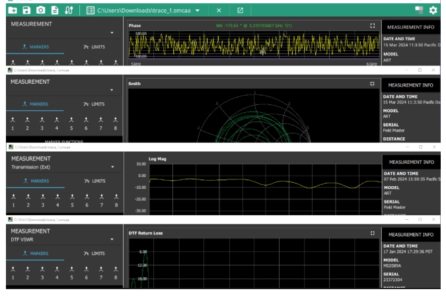Toggle marker 1 in the Smith window

point(13,123)
